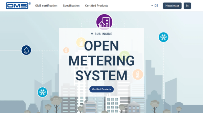Click the snowflake icon near the Newsletter button

coord(163,37)
